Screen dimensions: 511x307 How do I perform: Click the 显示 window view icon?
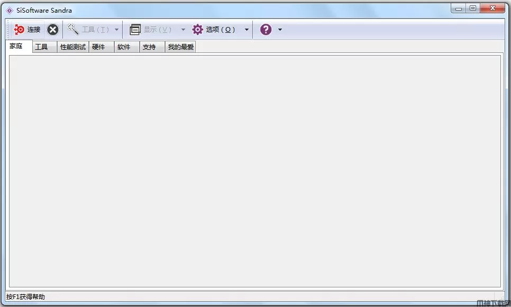pyautogui.click(x=135, y=30)
